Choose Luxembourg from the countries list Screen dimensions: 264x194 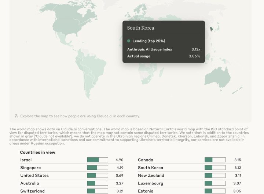151,183
